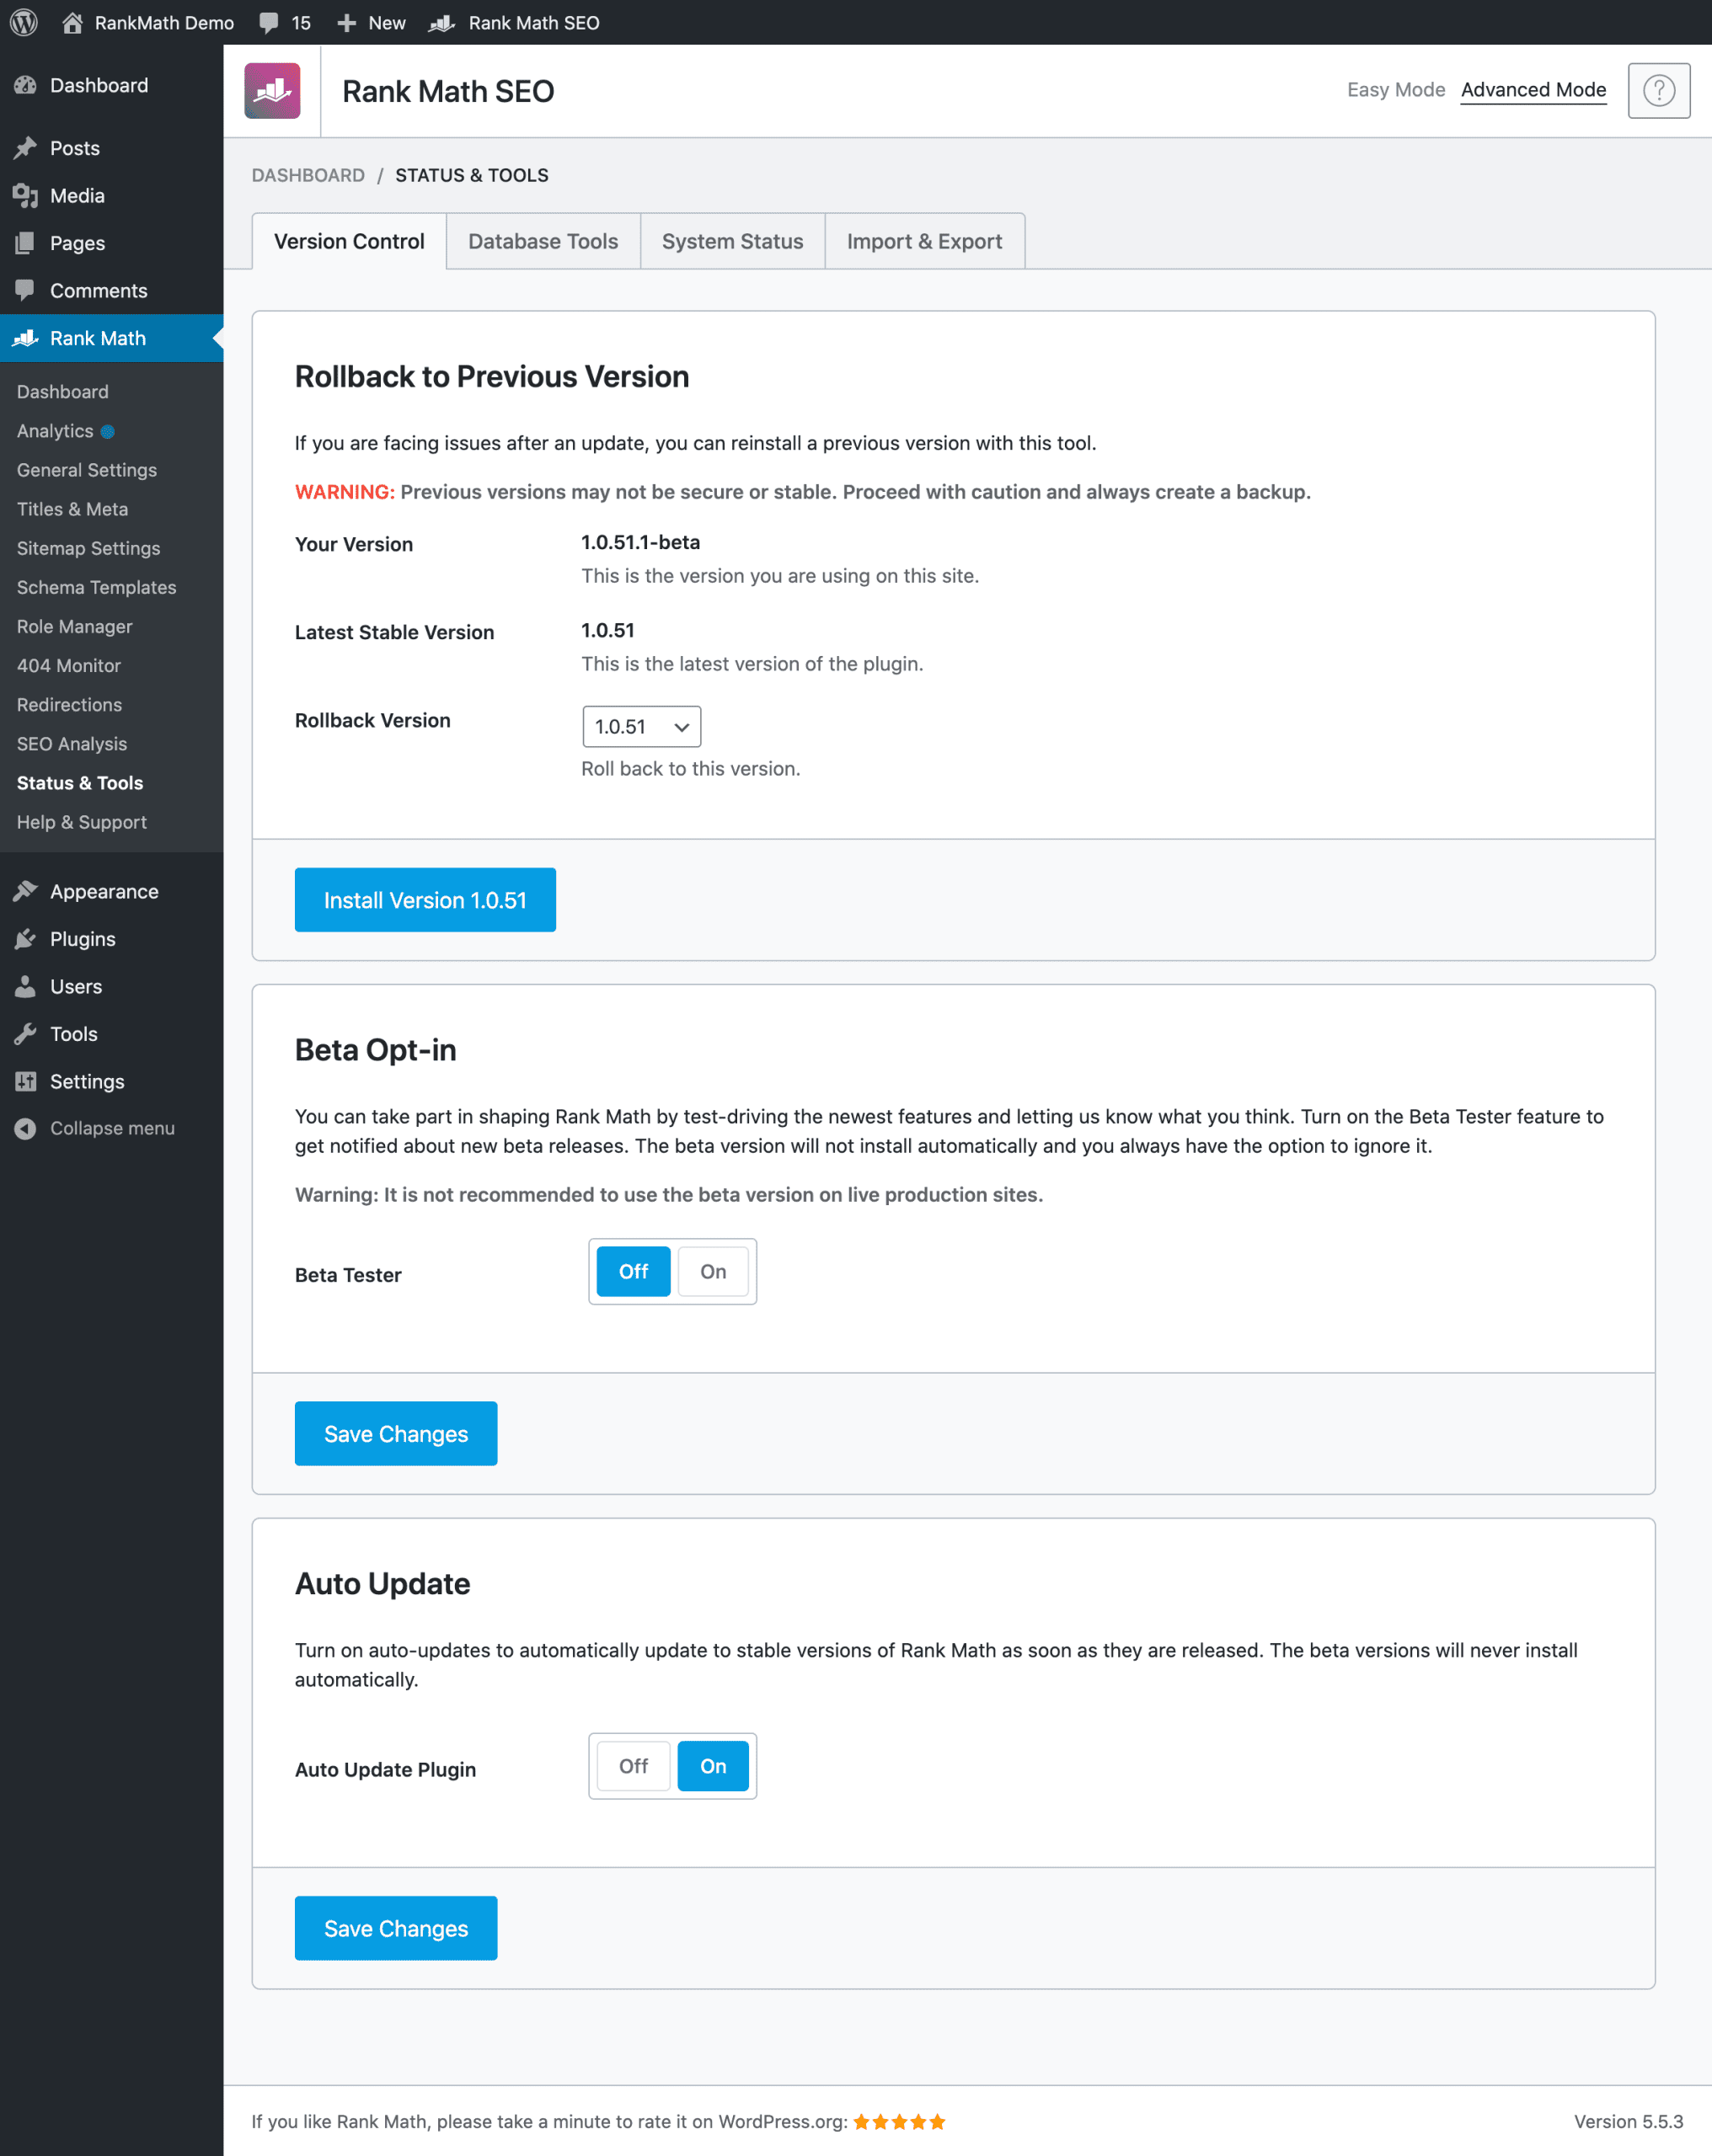The width and height of the screenshot is (1712, 2156).
Task: Open General Settings submenu item
Action: [87, 470]
